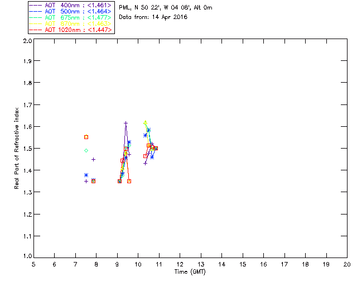Click the x-axis tick label 11
357x286 pixels.
(159, 264)
